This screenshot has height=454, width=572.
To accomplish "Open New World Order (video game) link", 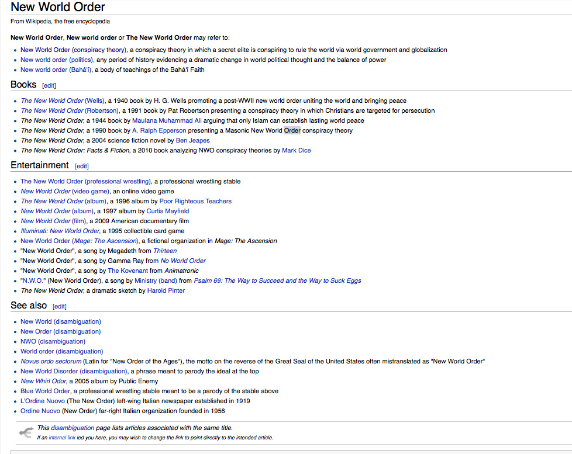I will point(64,191).
